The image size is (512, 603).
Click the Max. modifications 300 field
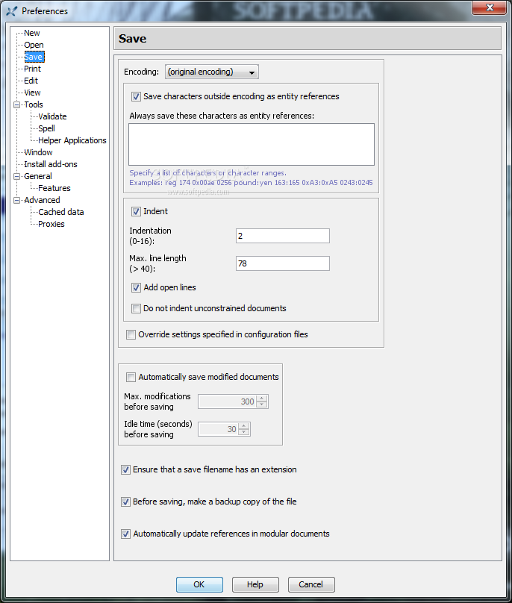click(x=228, y=402)
